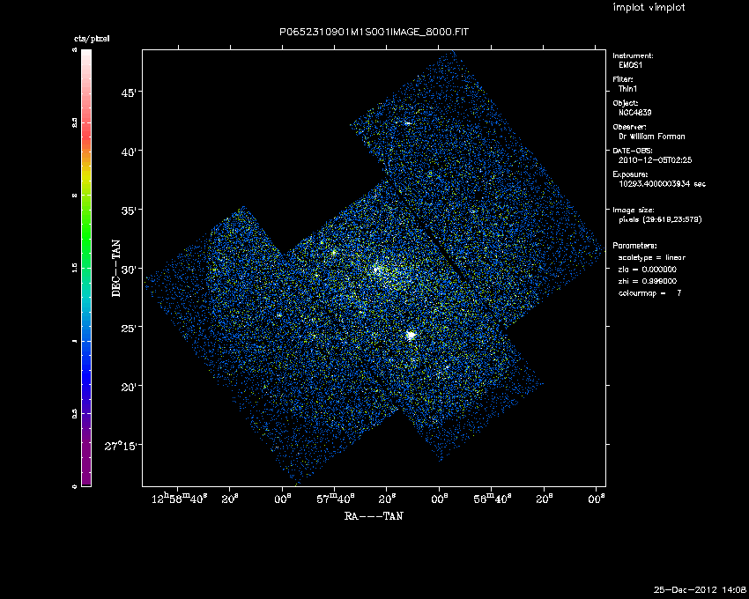This screenshot has width=749, height=599.
Task: Click the 'scaletype = linear' parameter
Action: (x=652, y=257)
